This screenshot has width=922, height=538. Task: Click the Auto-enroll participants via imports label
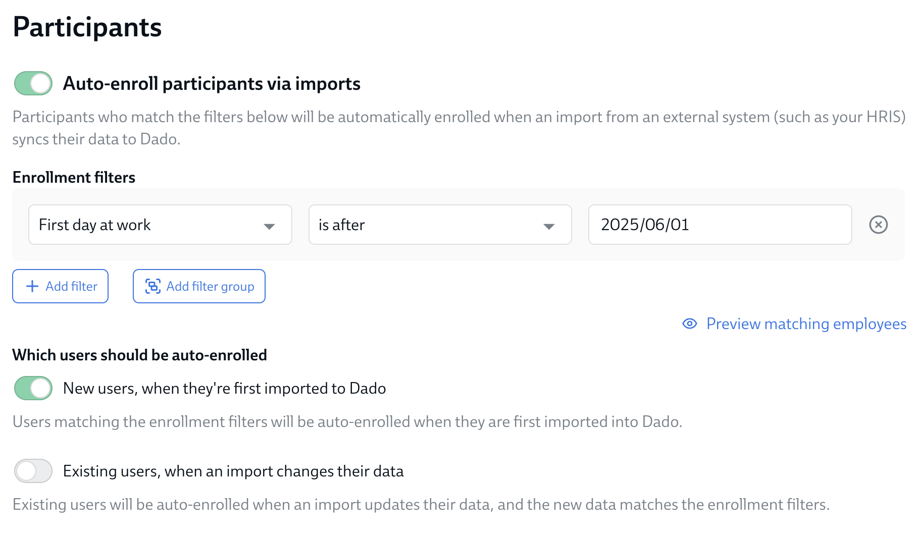coord(212,83)
